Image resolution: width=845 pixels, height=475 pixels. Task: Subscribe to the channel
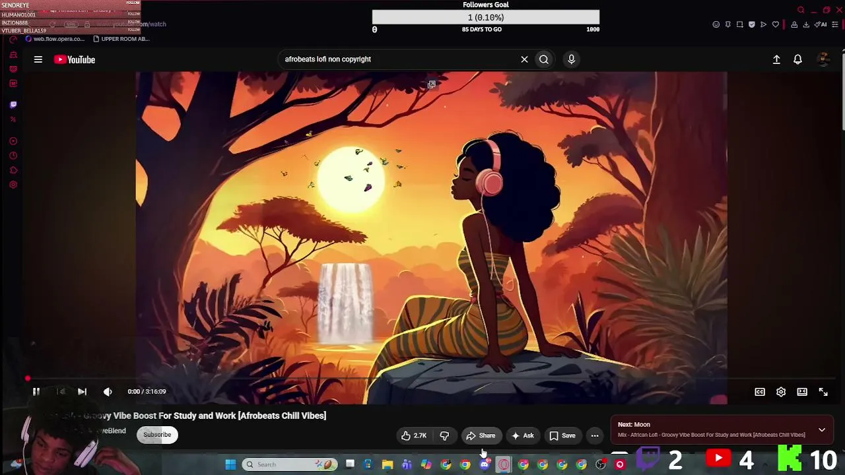point(157,435)
